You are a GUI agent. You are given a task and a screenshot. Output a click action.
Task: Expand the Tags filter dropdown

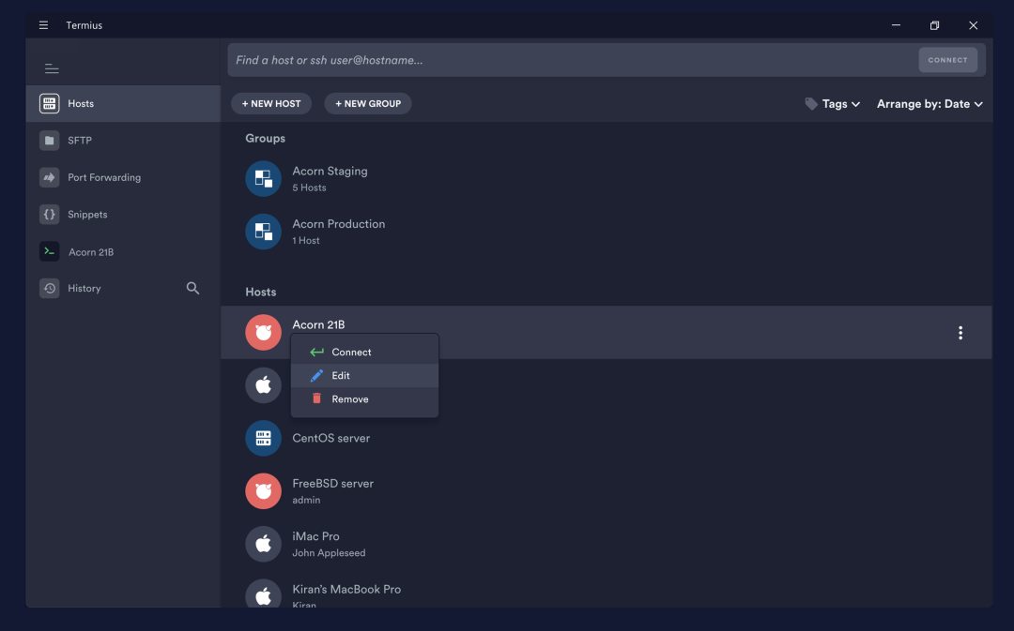pyautogui.click(x=833, y=104)
